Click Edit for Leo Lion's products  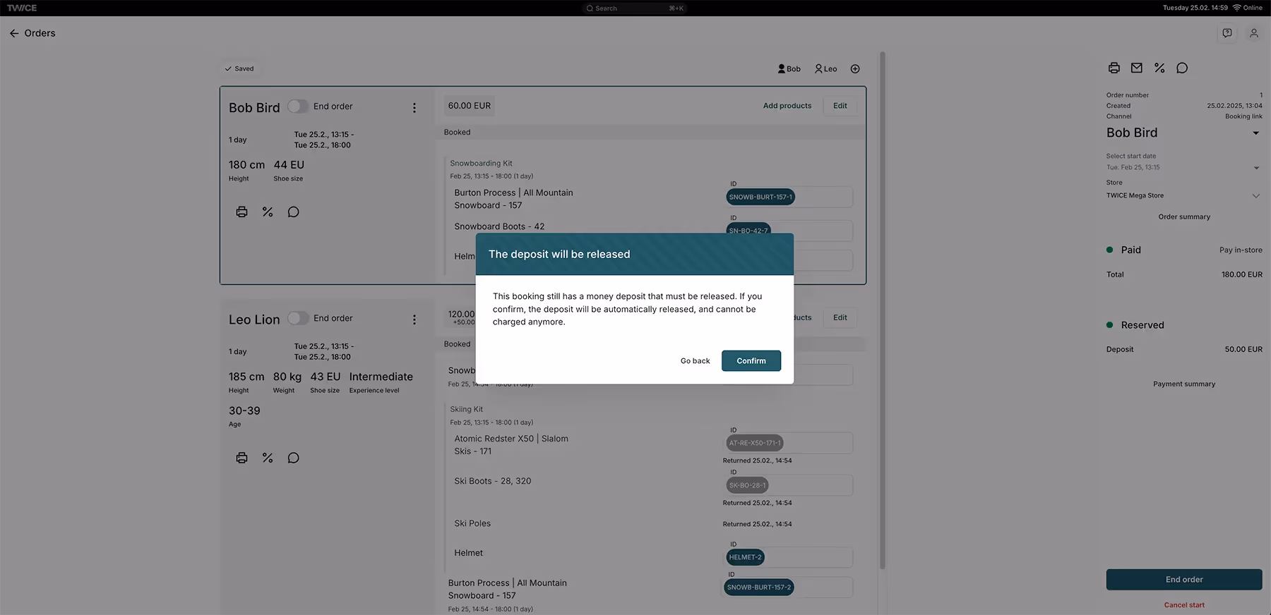(840, 317)
